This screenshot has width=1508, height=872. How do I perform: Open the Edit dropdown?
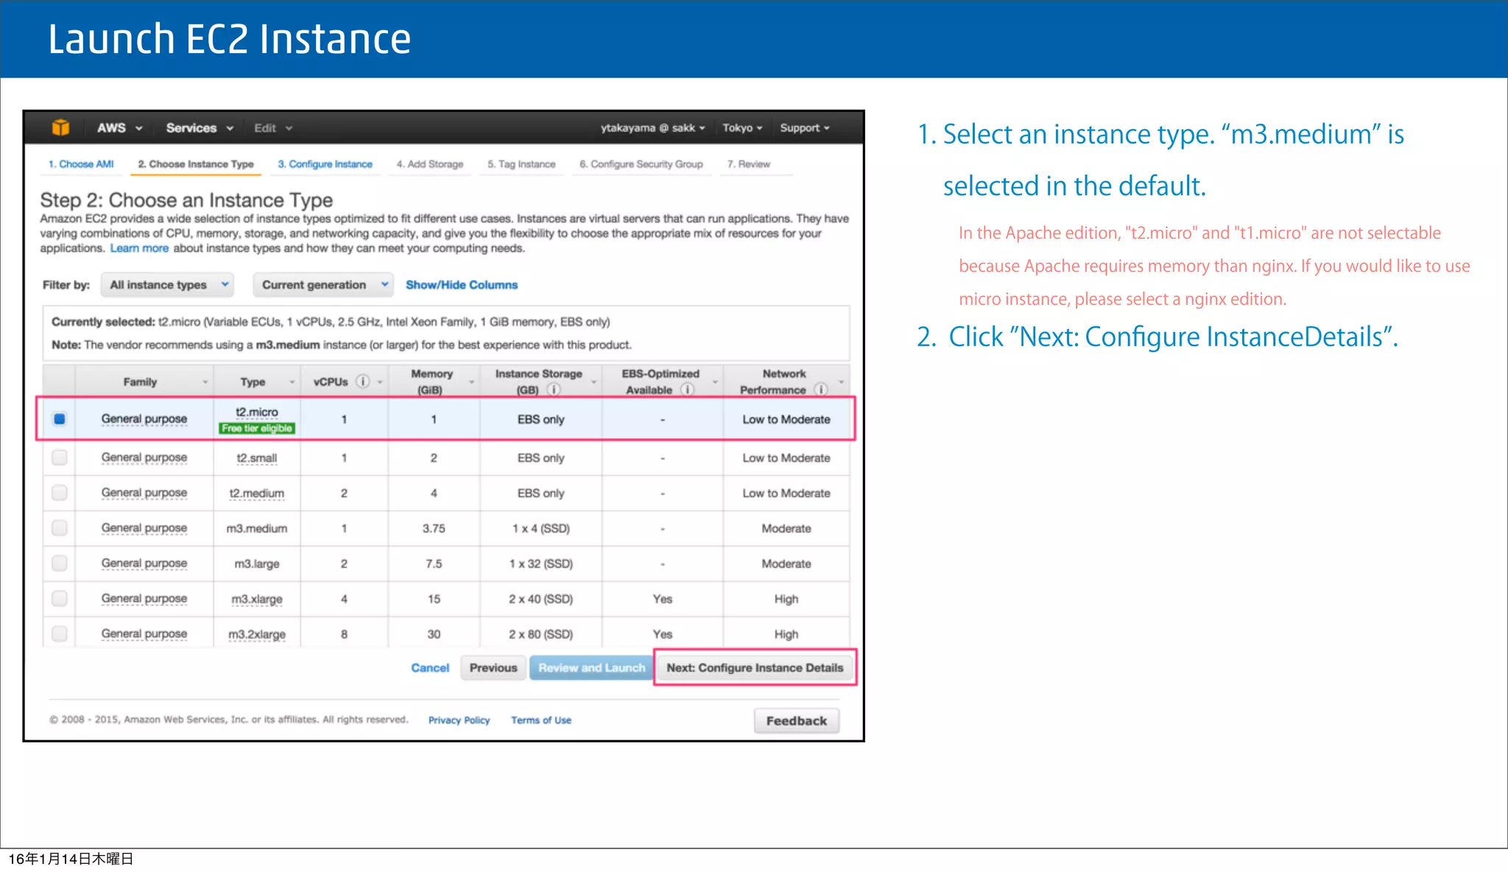click(273, 128)
